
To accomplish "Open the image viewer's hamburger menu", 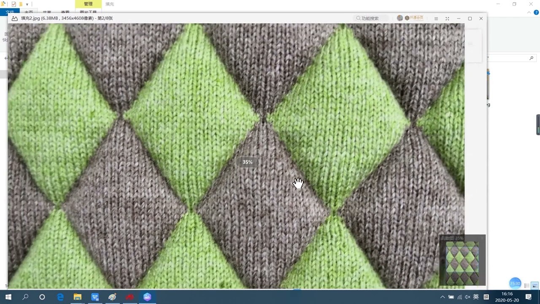I will (x=436, y=19).
